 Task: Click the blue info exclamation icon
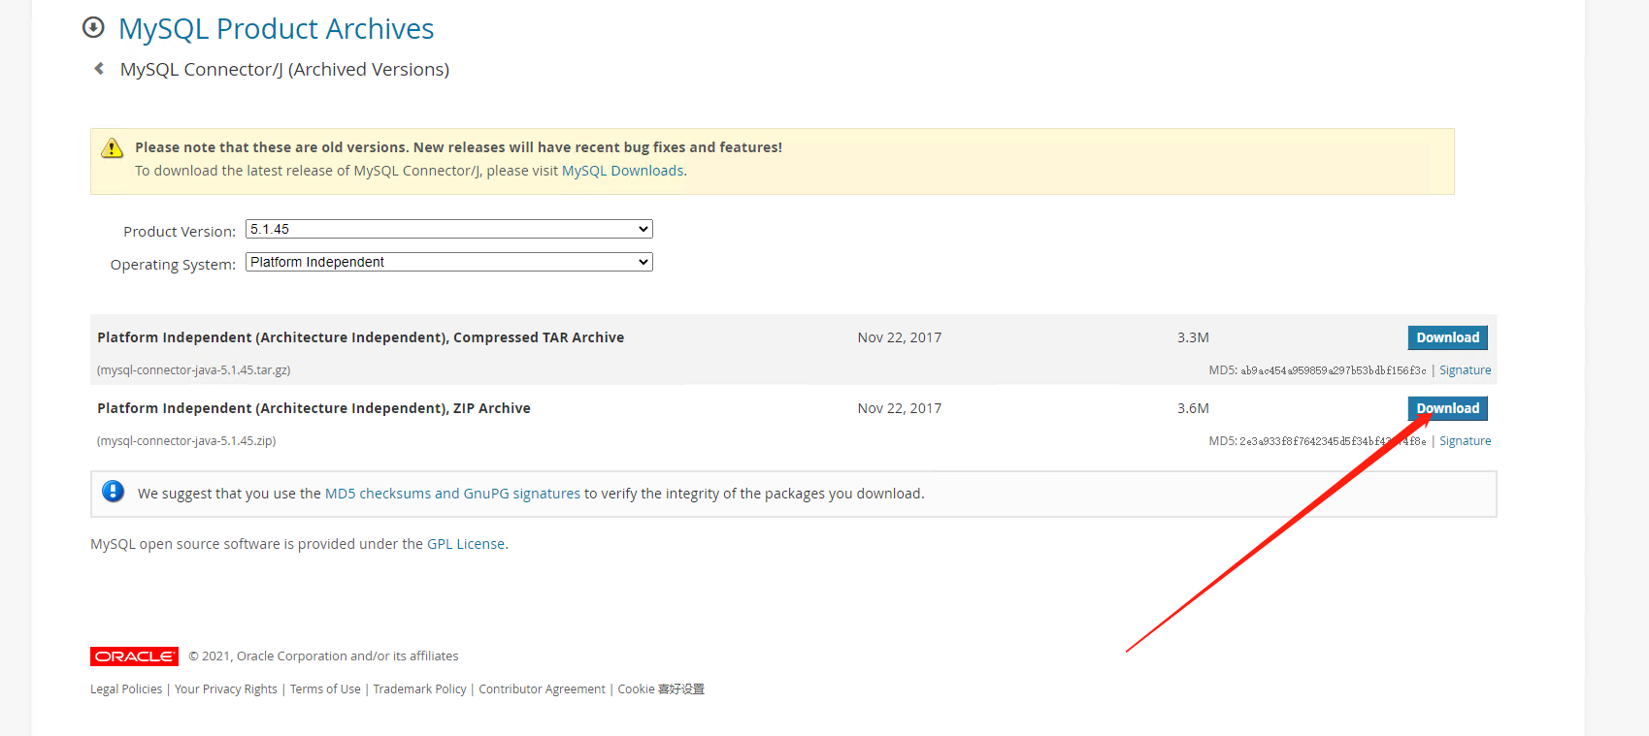[x=114, y=492]
